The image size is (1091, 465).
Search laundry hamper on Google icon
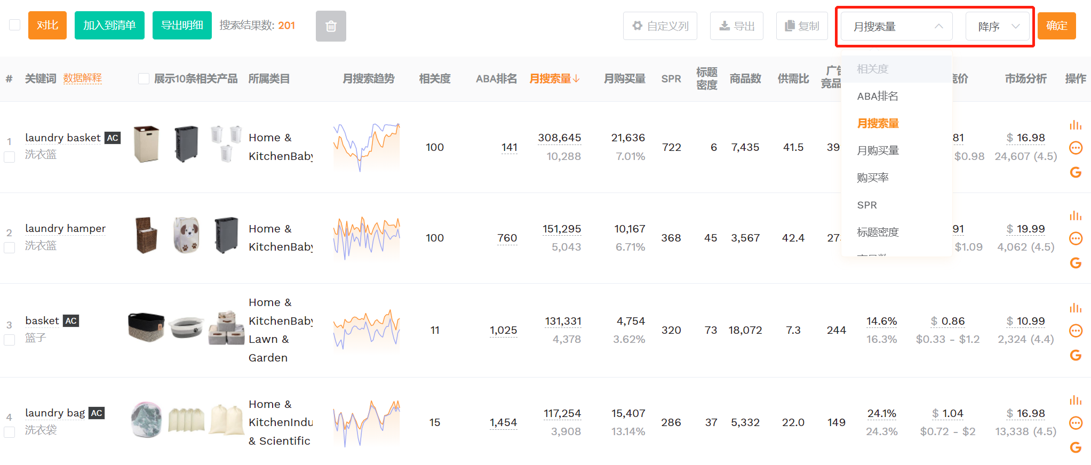point(1076,263)
